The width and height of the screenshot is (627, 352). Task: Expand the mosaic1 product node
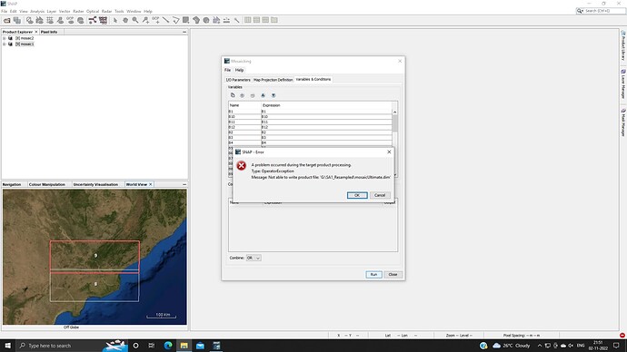5,44
